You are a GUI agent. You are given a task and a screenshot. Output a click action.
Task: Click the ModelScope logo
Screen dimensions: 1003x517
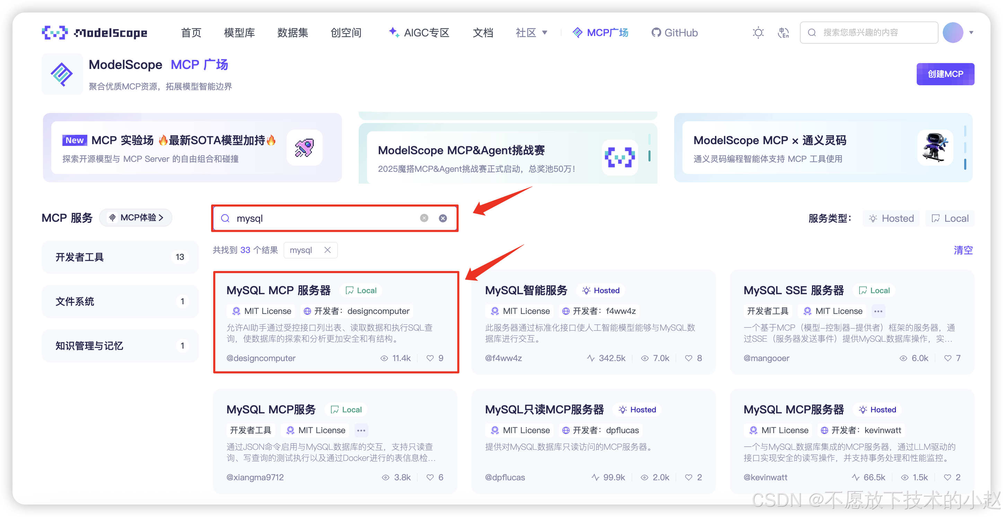[95, 33]
